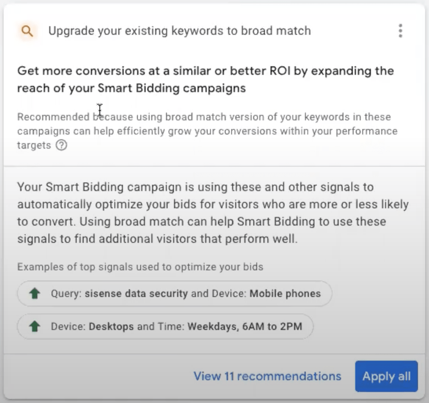Click the "Your Smart Bidding campaign" paragraph
429x403 pixels.
212,212
